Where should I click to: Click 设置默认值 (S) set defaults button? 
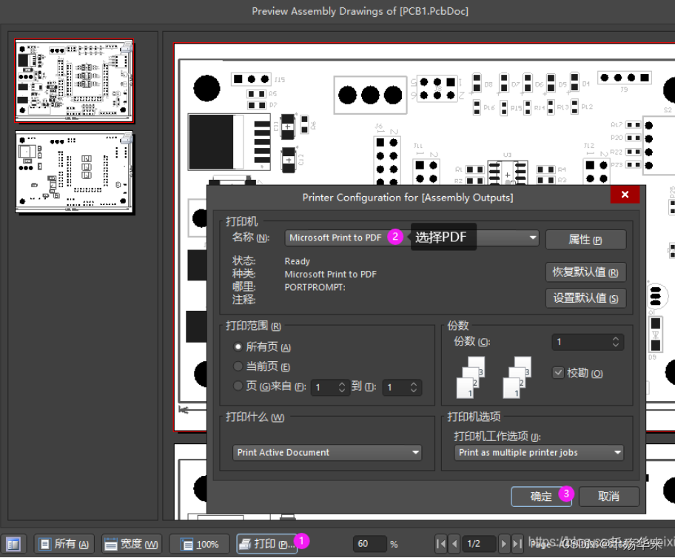point(585,298)
